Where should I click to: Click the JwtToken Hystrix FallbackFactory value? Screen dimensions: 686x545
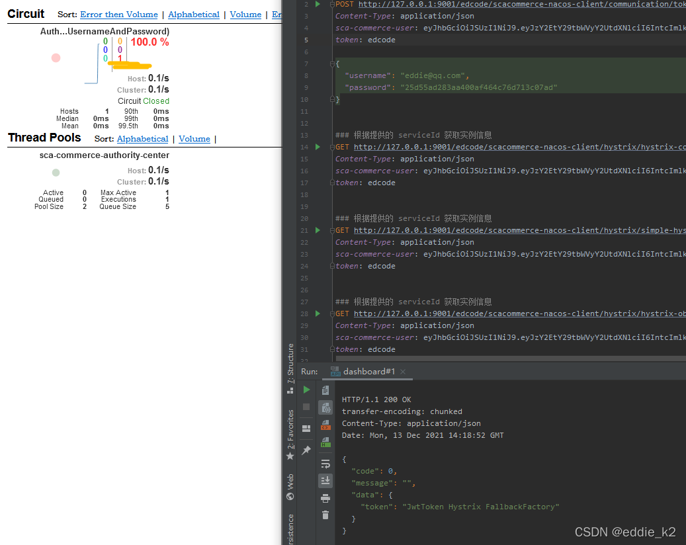pos(481,507)
